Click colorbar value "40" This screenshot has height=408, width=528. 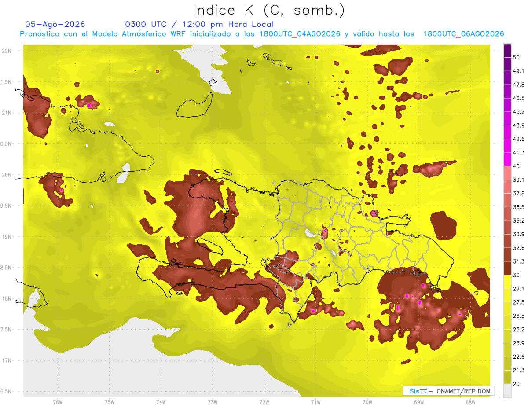516,166
